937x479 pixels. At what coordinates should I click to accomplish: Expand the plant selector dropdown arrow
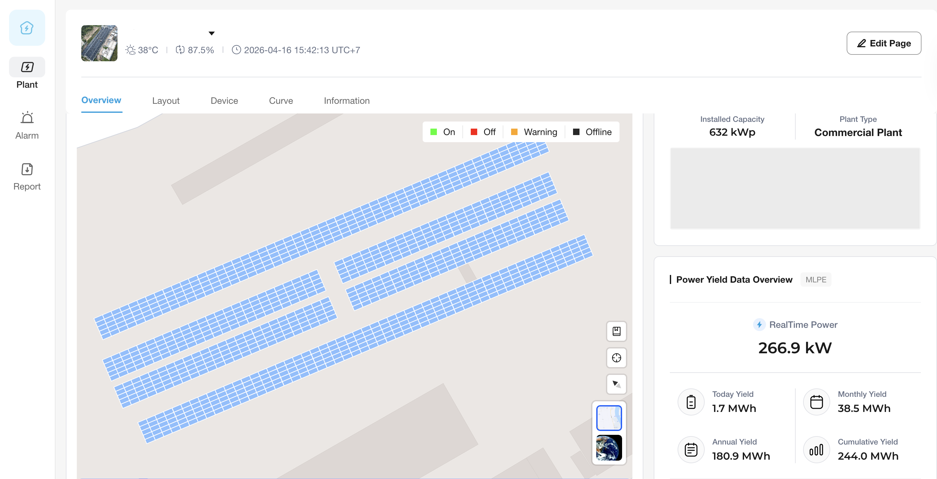pos(211,34)
